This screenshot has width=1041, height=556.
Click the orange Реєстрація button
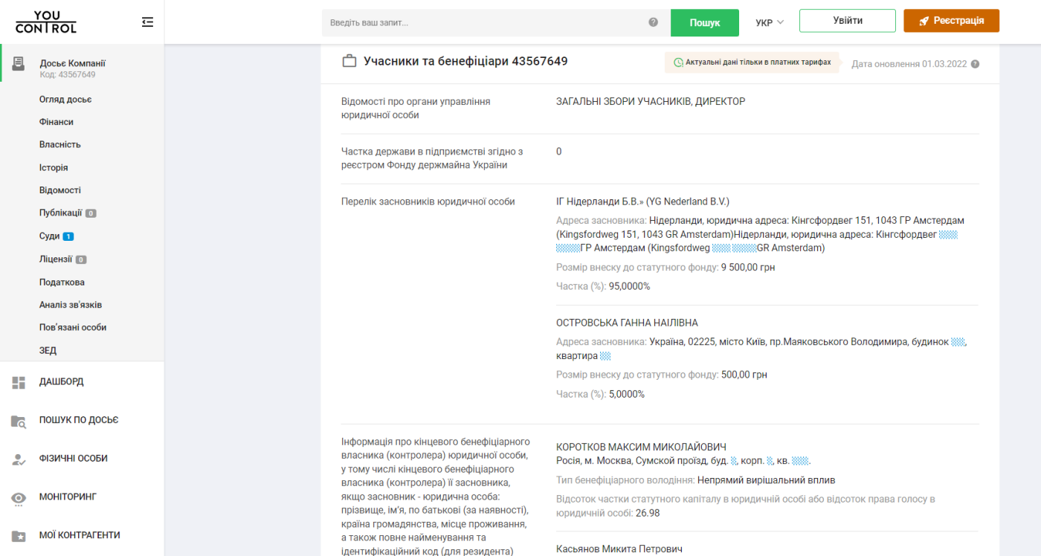(x=952, y=21)
